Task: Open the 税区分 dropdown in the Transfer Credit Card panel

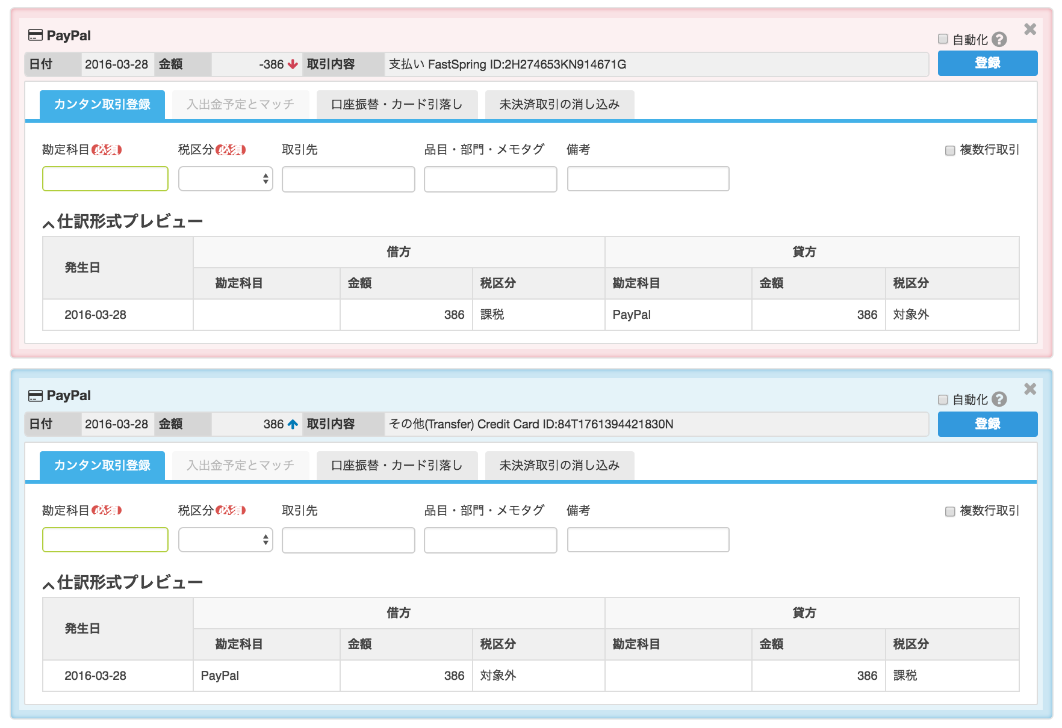Action: click(226, 540)
